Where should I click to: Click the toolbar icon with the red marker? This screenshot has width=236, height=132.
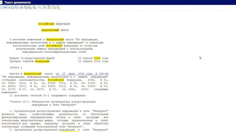point(49,7)
